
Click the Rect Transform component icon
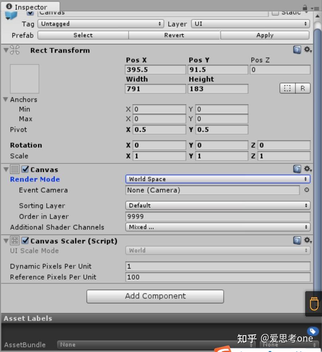(x=15, y=50)
